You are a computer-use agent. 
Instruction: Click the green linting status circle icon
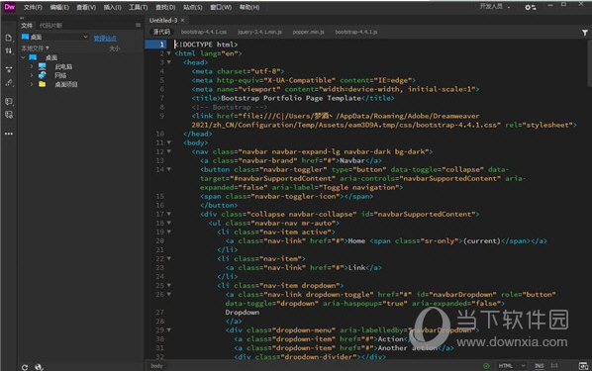pos(486,366)
